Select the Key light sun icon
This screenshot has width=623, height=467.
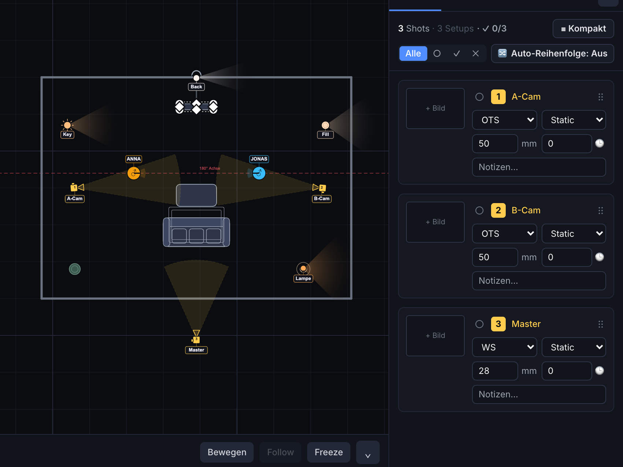click(67, 125)
